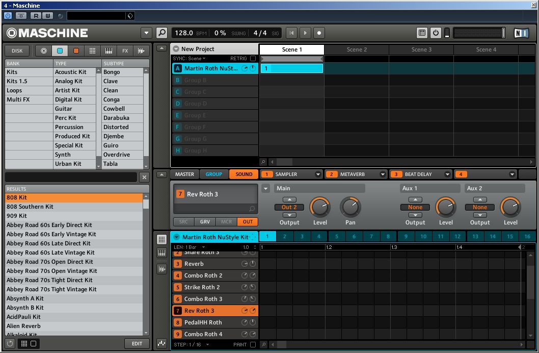Click the EDIT button in browser

click(x=137, y=343)
